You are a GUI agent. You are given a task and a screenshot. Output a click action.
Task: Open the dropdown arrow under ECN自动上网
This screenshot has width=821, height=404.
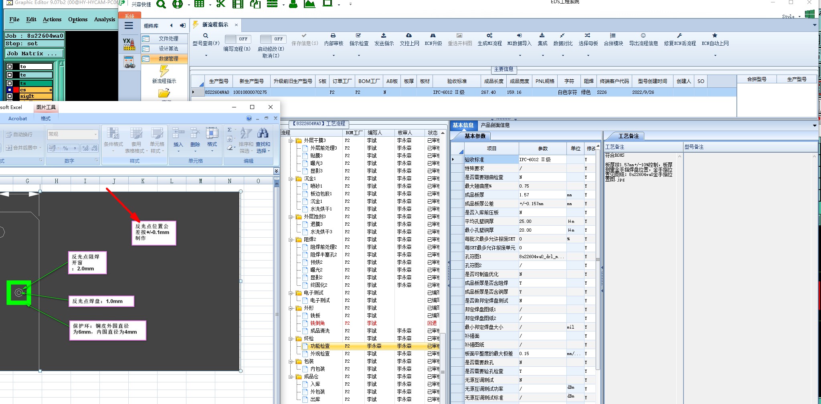pos(715,55)
